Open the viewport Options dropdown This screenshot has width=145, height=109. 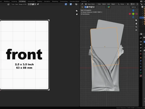pyautogui.click(x=134, y=7)
